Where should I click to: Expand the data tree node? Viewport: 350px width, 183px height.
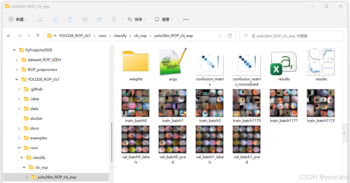pyautogui.click(x=19, y=109)
